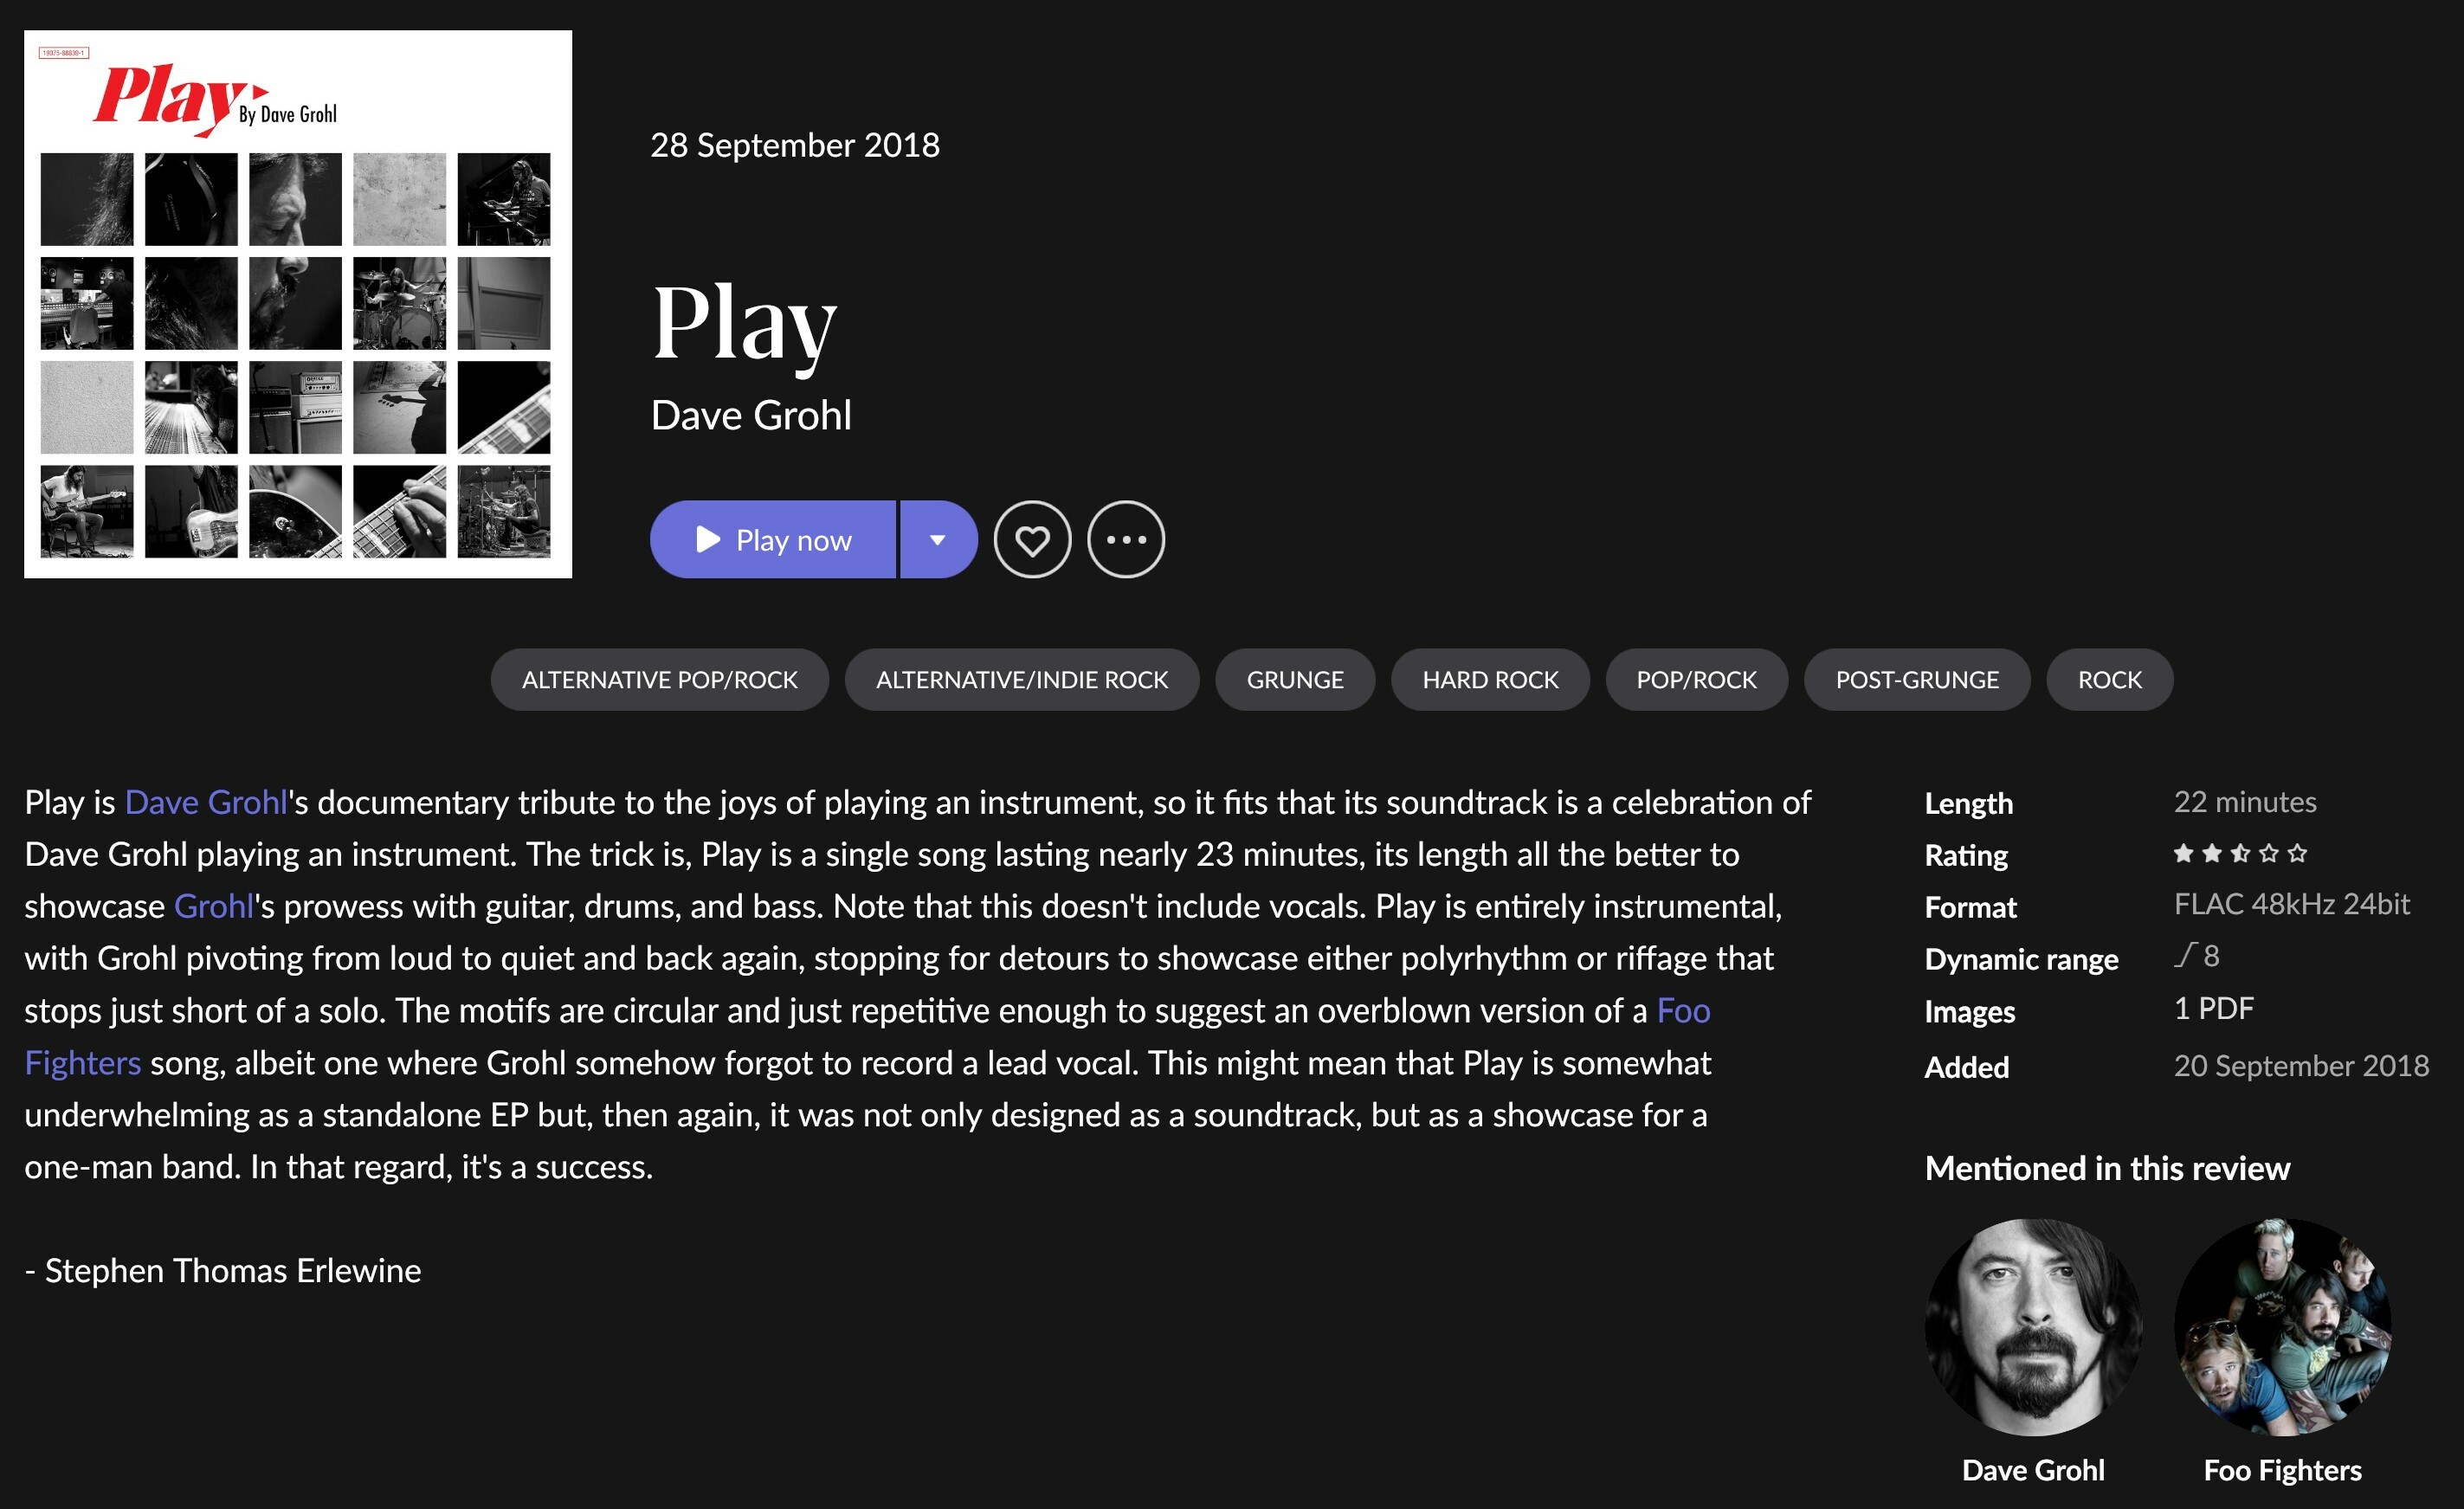2464x1509 pixels.
Task: Click the dynamic range icon value
Action: tap(2197, 956)
